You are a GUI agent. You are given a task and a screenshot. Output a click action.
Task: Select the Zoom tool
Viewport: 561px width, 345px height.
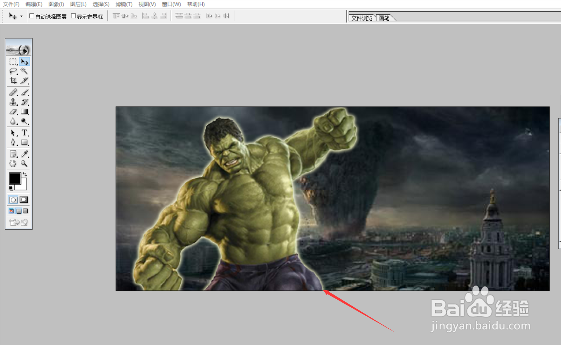(24, 163)
